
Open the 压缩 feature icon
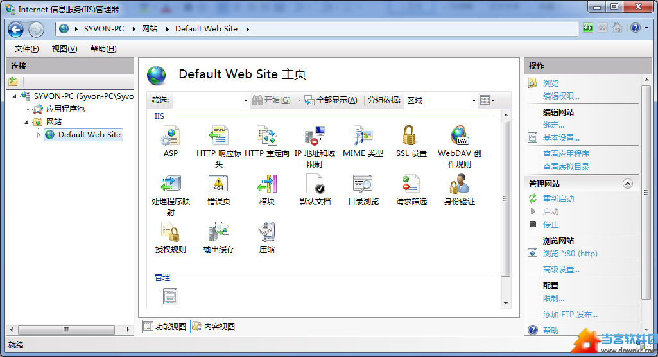[266, 232]
